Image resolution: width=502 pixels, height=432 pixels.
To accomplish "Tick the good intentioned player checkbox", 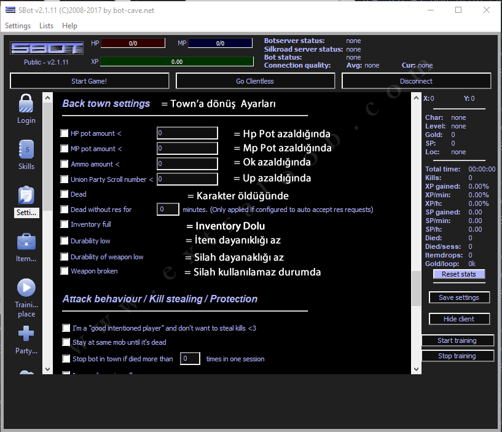I will click(x=66, y=328).
